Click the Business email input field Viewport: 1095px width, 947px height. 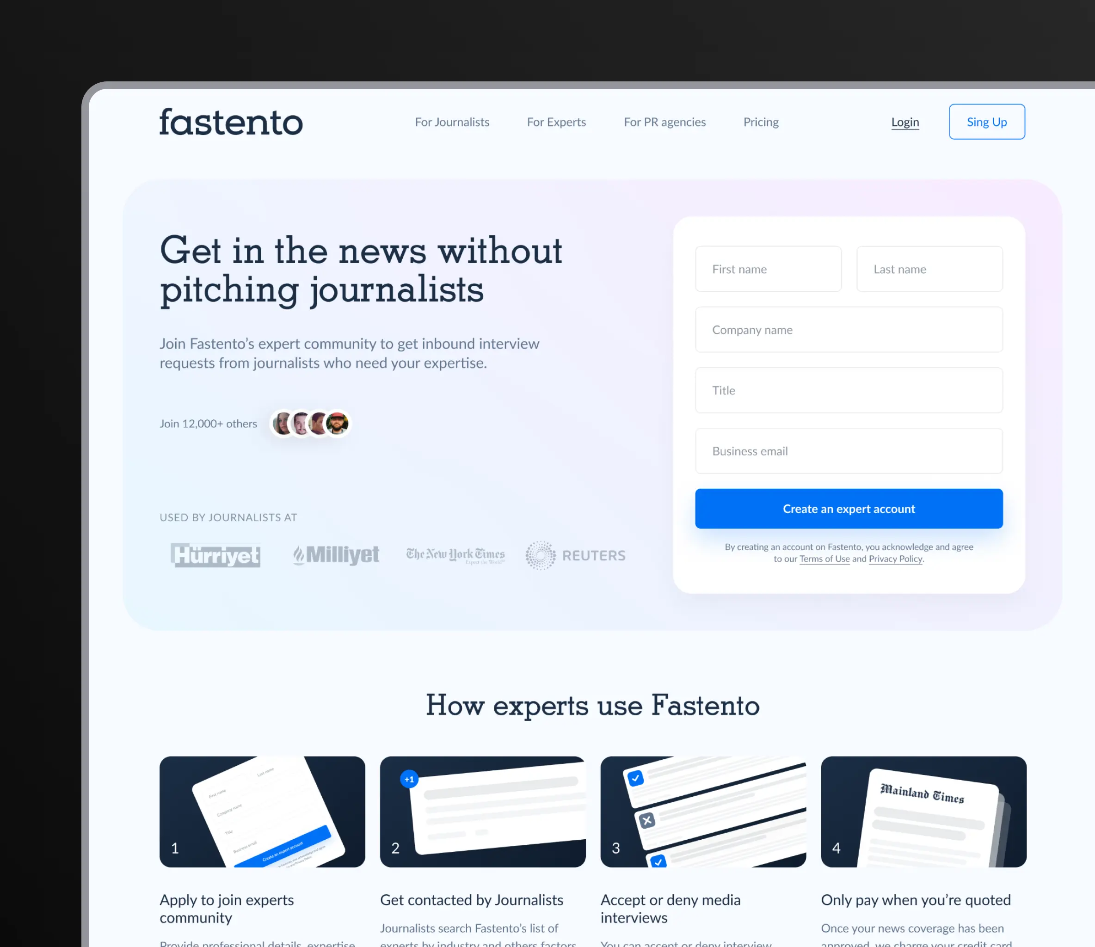tap(849, 451)
